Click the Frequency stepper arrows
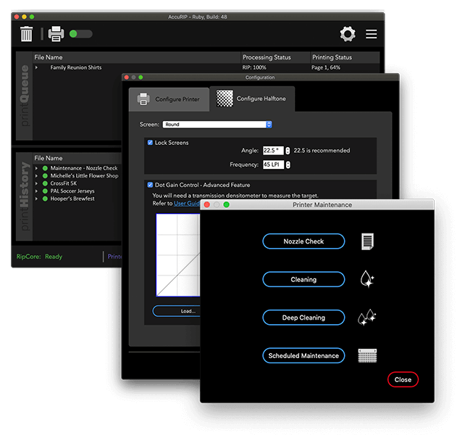This screenshot has width=457, height=435. point(288,165)
